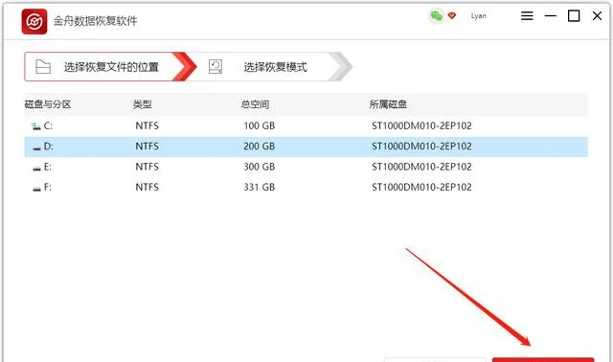The height and width of the screenshot is (362, 613).
Task: Click the red app logo icon
Action: point(34,21)
